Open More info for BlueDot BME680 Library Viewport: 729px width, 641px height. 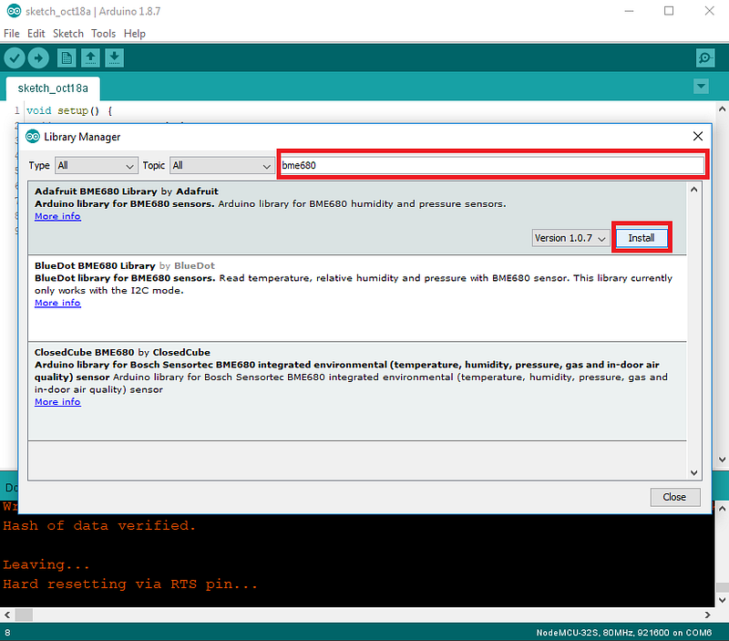point(57,303)
